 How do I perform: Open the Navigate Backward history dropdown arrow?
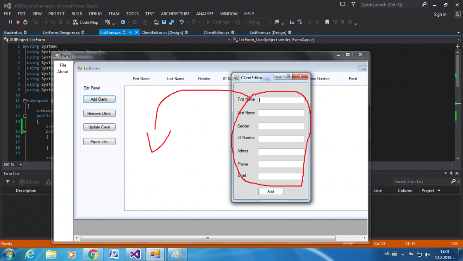(x=129, y=22)
